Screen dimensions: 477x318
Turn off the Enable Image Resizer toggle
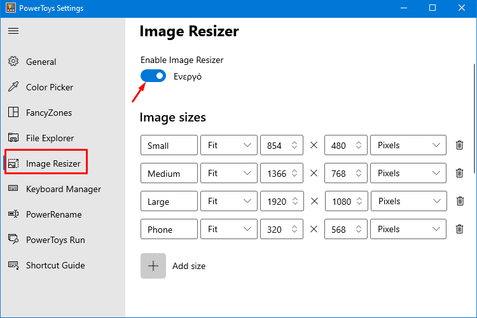153,76
